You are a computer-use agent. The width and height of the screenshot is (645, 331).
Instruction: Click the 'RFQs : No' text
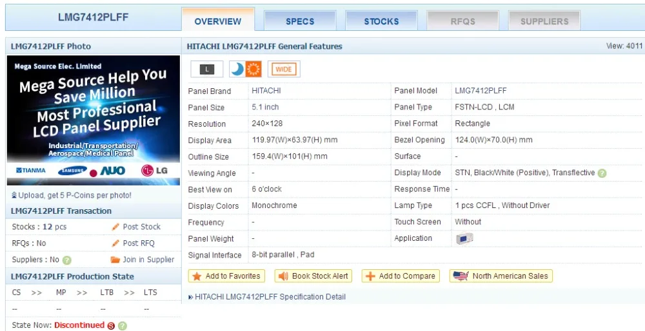pos(29,243)
